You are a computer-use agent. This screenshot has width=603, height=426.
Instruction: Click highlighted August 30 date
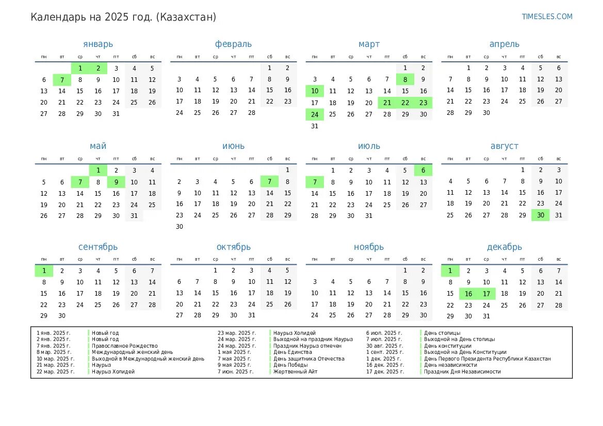click(540, 215)
